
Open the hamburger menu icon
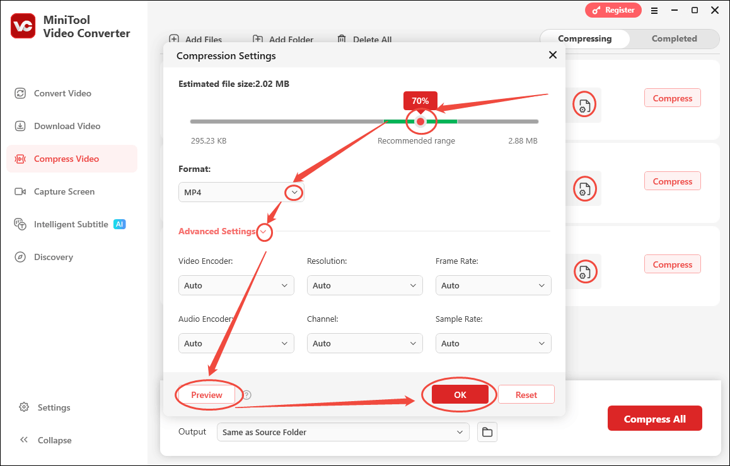tap(654, 10)
